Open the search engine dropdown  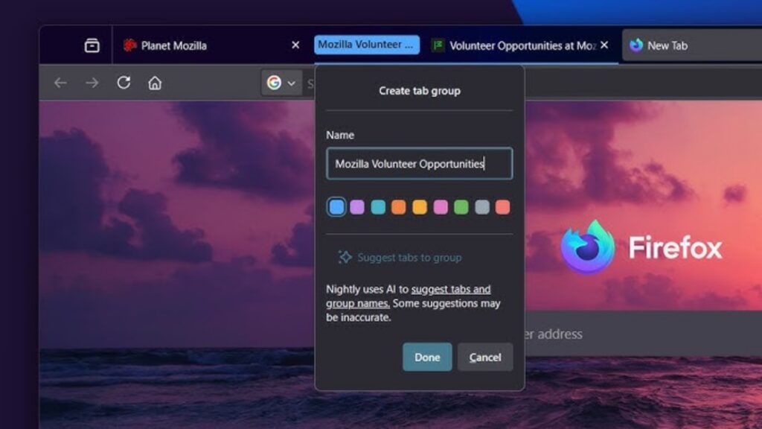[290, 83]
